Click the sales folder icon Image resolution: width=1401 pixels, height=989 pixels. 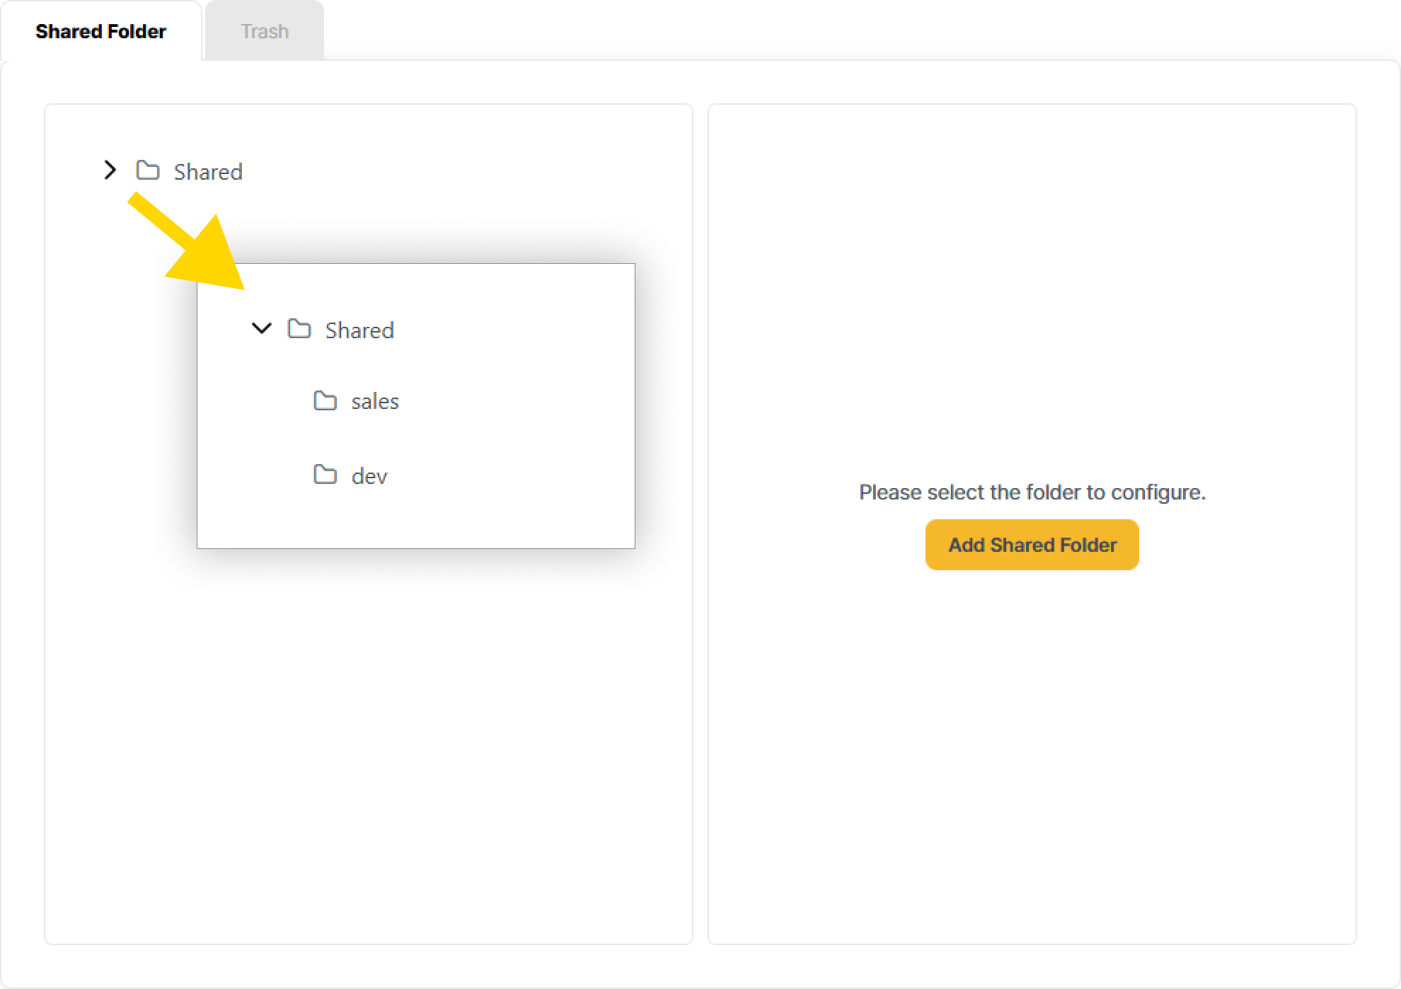325,400
